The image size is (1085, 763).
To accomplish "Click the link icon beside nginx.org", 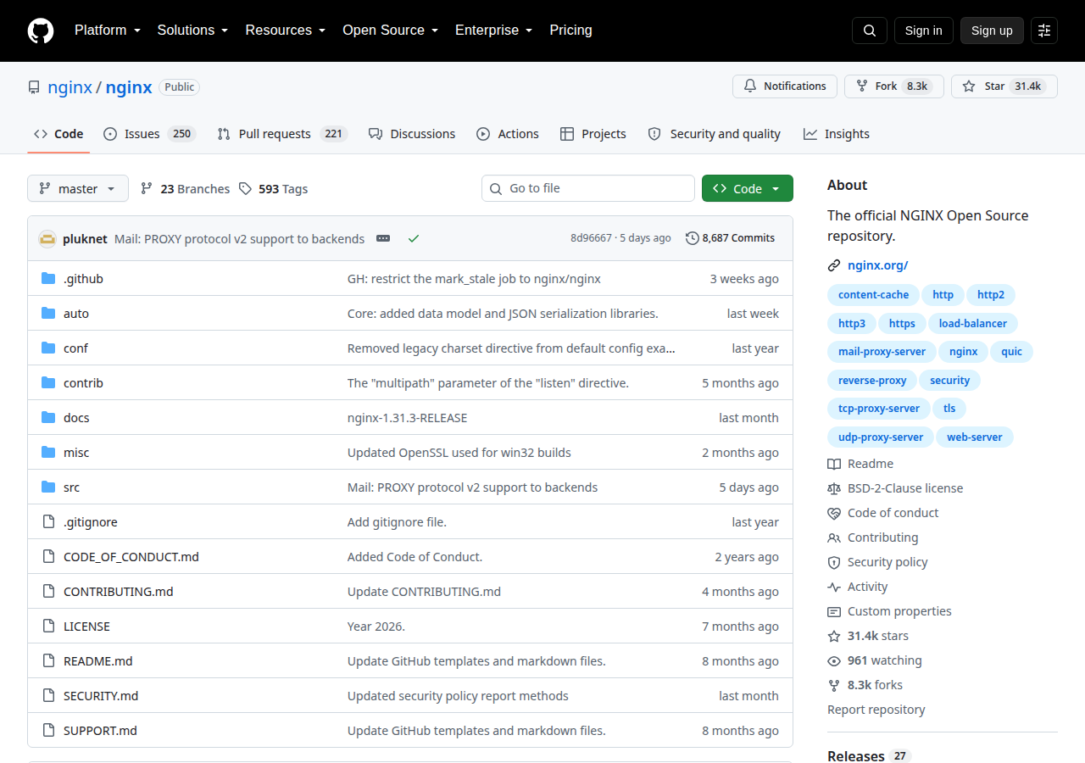I will (x=834, y=265).
